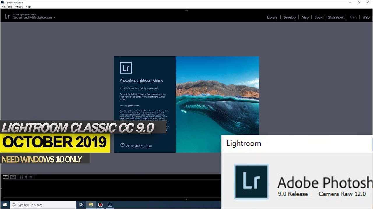Screen dimensions: 373x209
Task: Click the filmstrip grid view icon
Action: coord(21,177)
